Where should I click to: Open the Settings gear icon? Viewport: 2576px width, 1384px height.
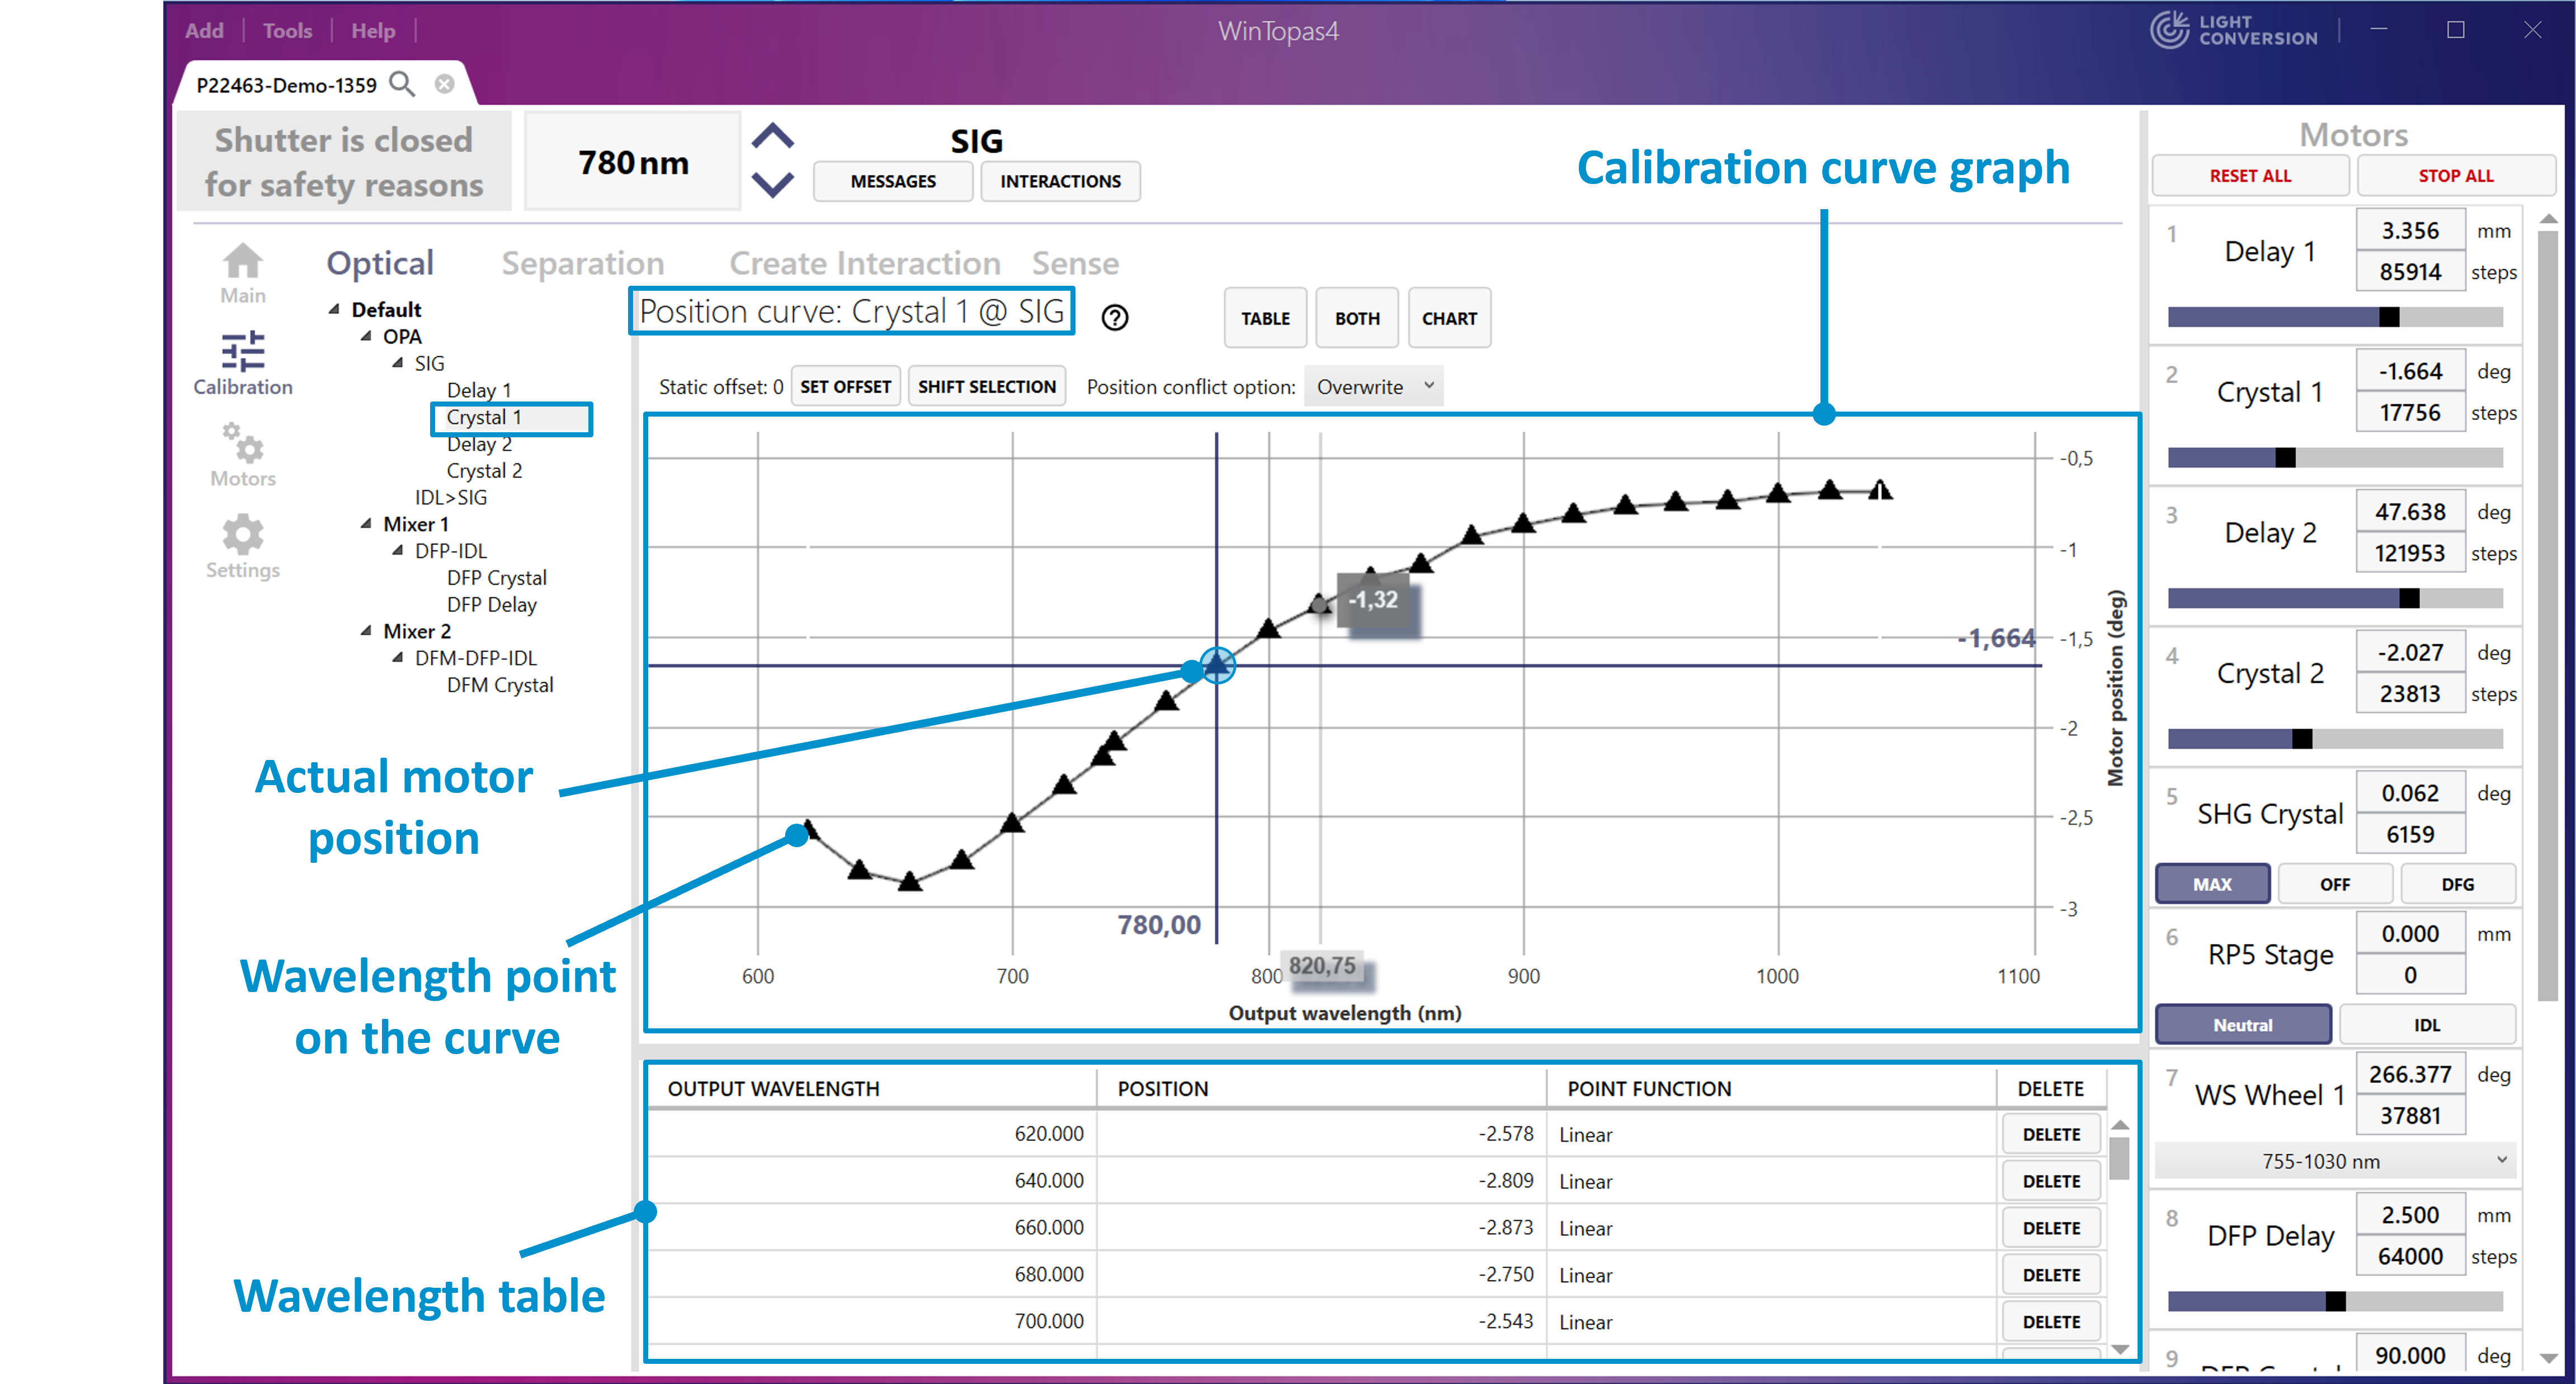[x=242, y=535]
